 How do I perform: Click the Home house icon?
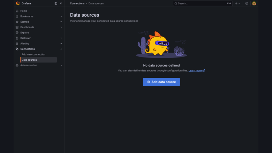pyautogui.click(x=17, y=11)
